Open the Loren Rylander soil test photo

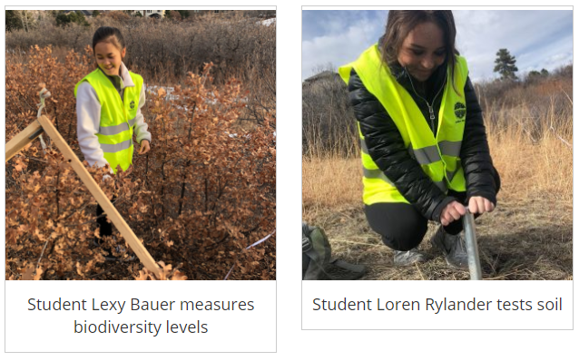[437, 145]
